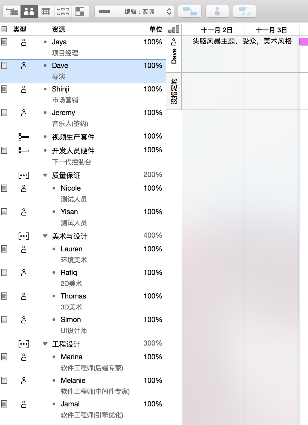The width and height of the screenshot is (308, 425).
Task: Click the person type icon for Jeremy
Action: tap(24, 113)
